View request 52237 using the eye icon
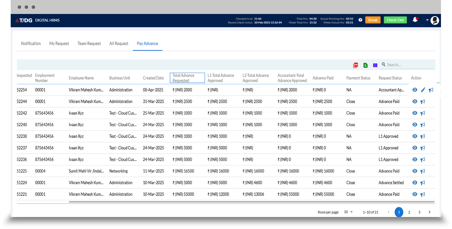 click(x=415, y=148)
